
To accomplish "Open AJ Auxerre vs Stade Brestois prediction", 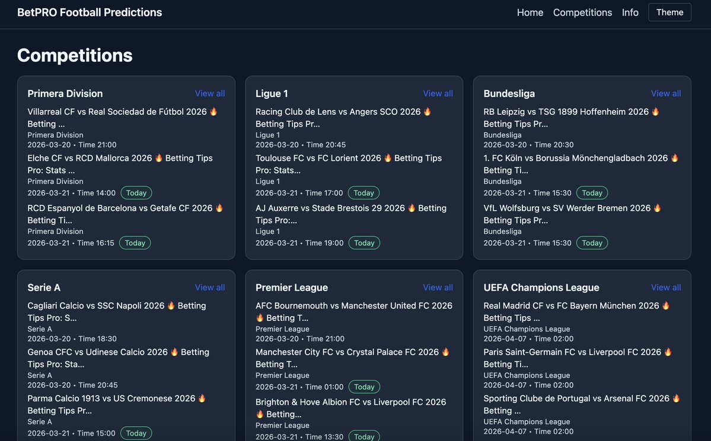I will pyautogui.click(x=351, y=214).
